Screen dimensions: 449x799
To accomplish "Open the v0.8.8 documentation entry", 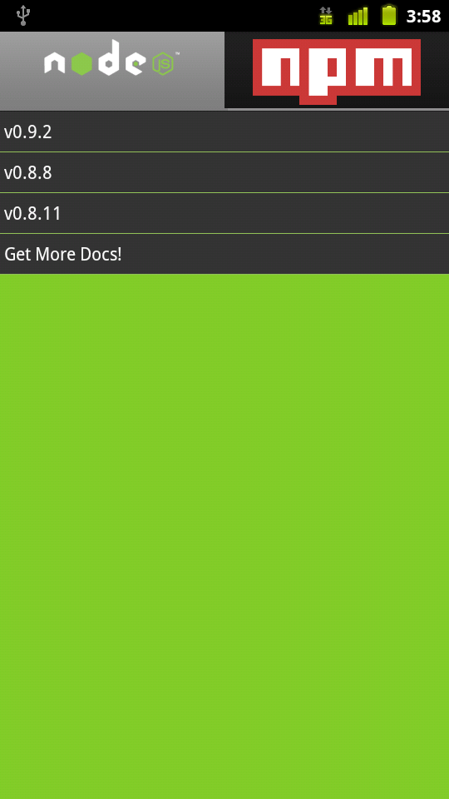I will pyautogui.click(x=224, y=172).
